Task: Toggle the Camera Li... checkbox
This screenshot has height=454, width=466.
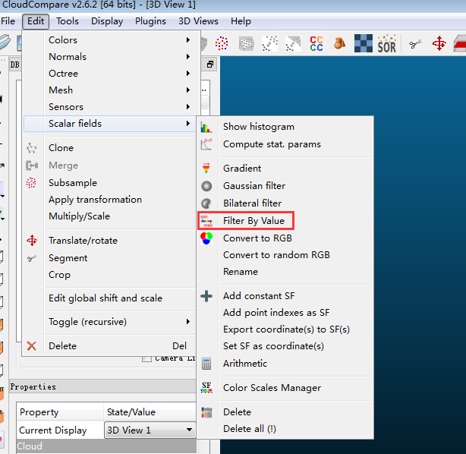Action: 146,358
